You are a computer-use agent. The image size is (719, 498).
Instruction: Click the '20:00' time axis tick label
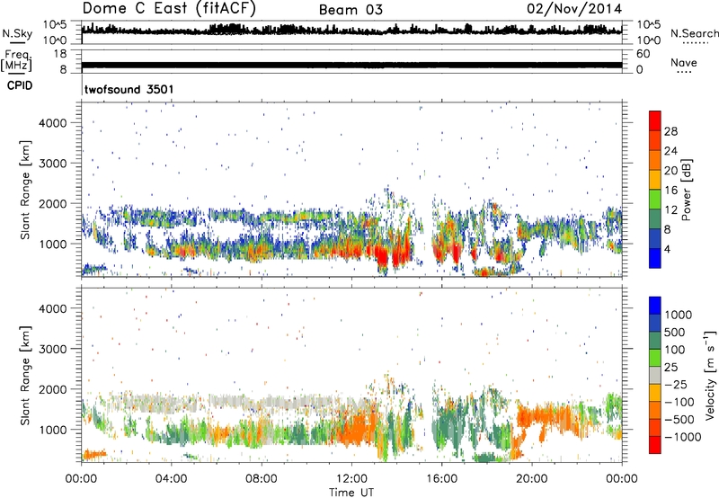tap(531, 479)
